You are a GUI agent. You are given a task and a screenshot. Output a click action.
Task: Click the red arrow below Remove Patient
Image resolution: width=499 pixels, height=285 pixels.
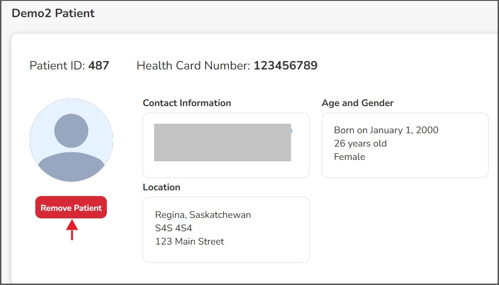[x=72, y=229]
